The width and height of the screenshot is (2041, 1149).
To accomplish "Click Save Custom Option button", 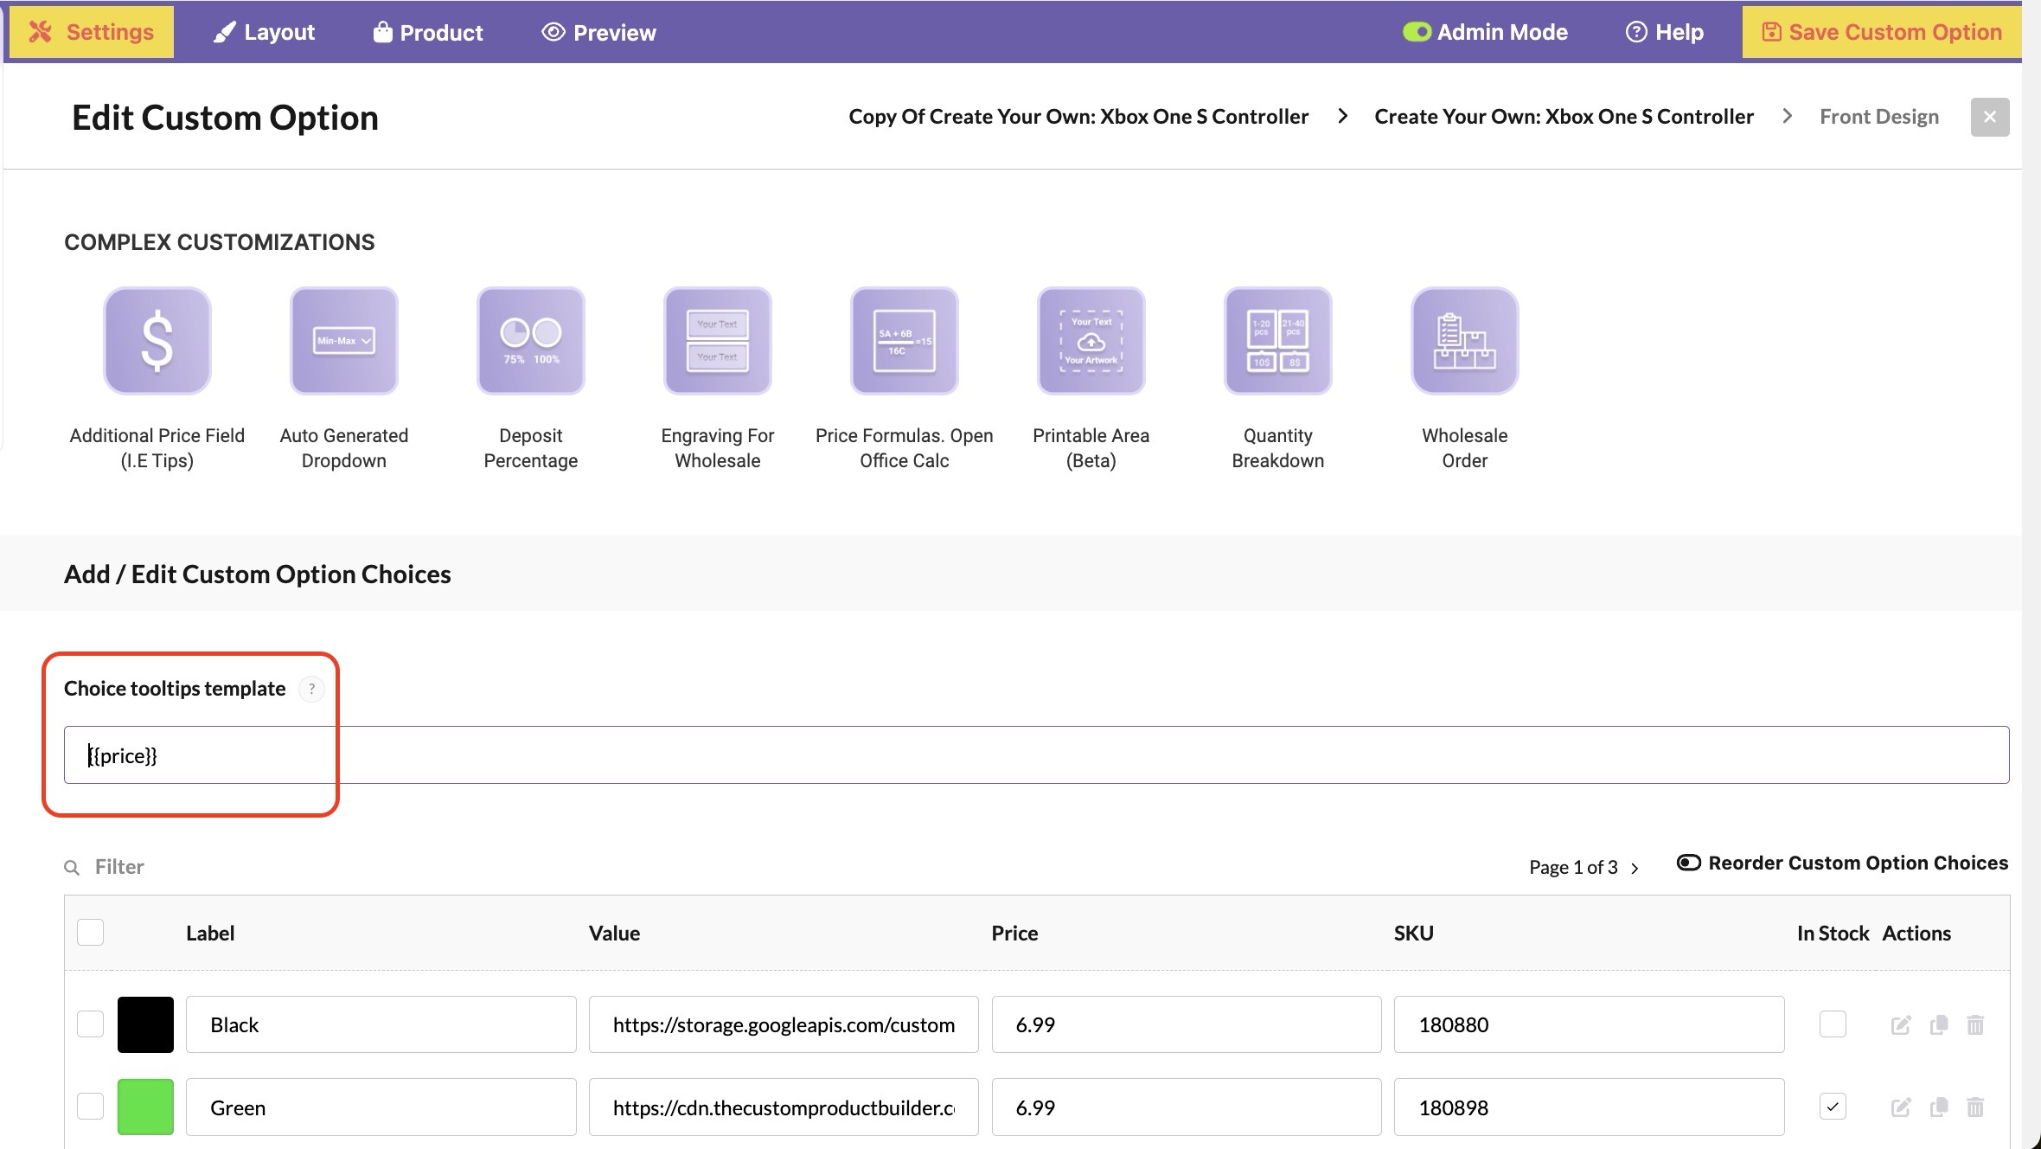I will click(x=1882, y=32).
